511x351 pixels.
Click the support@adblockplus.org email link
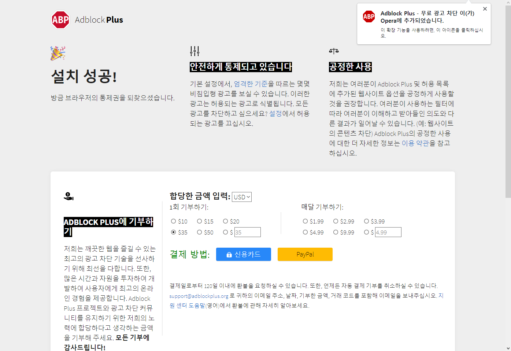pos(199,296)
